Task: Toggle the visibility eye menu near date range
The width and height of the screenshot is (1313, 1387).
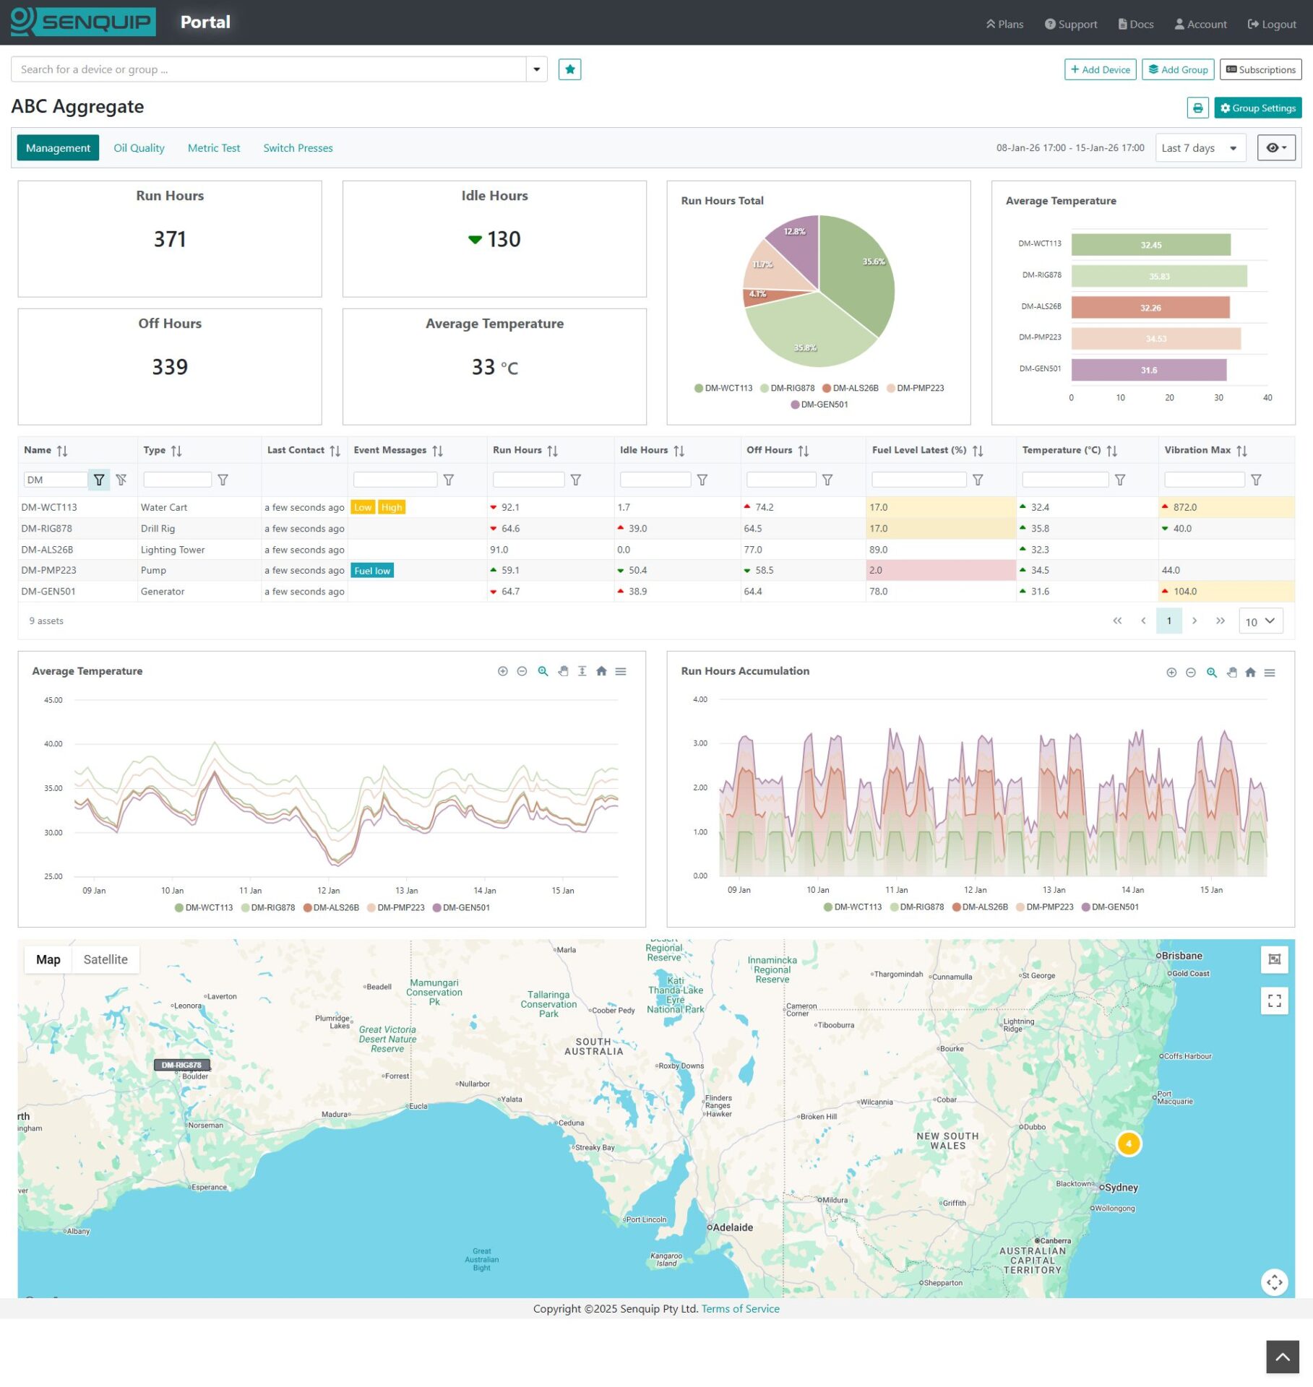Action: coord(1275,147)
